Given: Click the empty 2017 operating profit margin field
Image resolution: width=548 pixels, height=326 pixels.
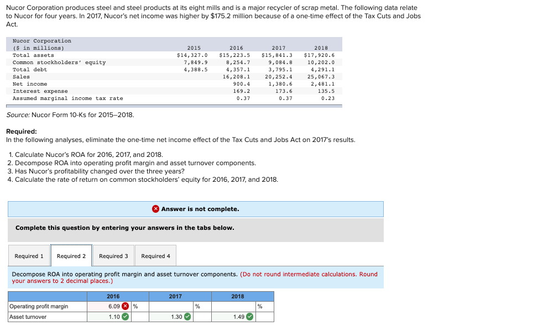Looking at the screenshot, I should [x=171, y=307].
